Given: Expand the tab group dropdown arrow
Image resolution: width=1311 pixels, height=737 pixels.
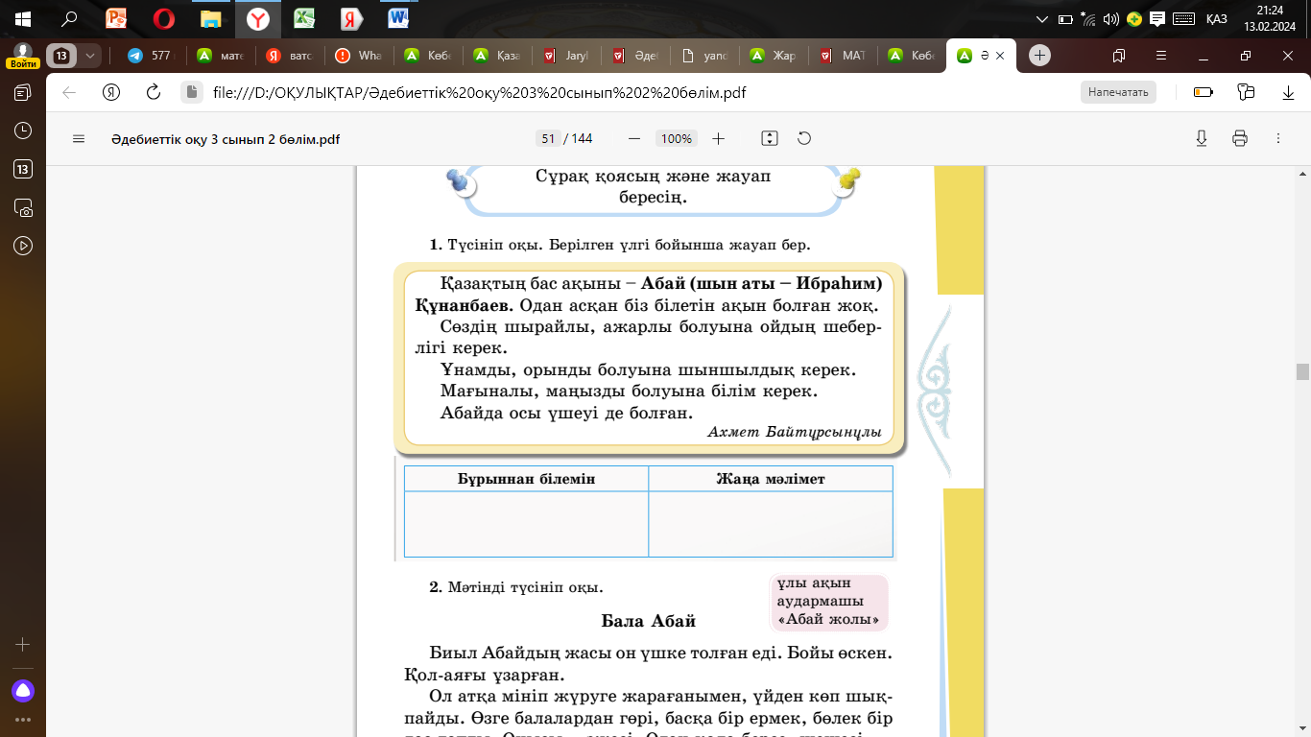Looking at the screenshot, I should coord(90,56).
